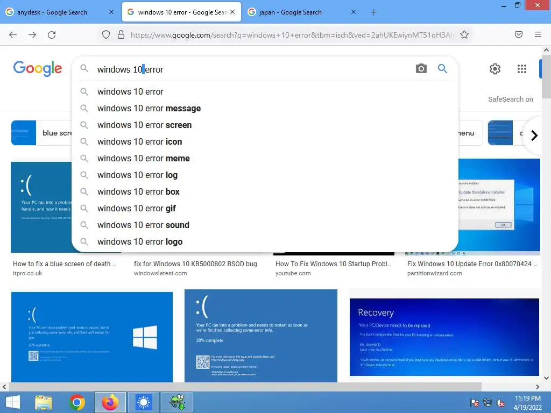Open the blue sun app in taskbar
Viewport: 551px width, 413px height.
point(143,402)
